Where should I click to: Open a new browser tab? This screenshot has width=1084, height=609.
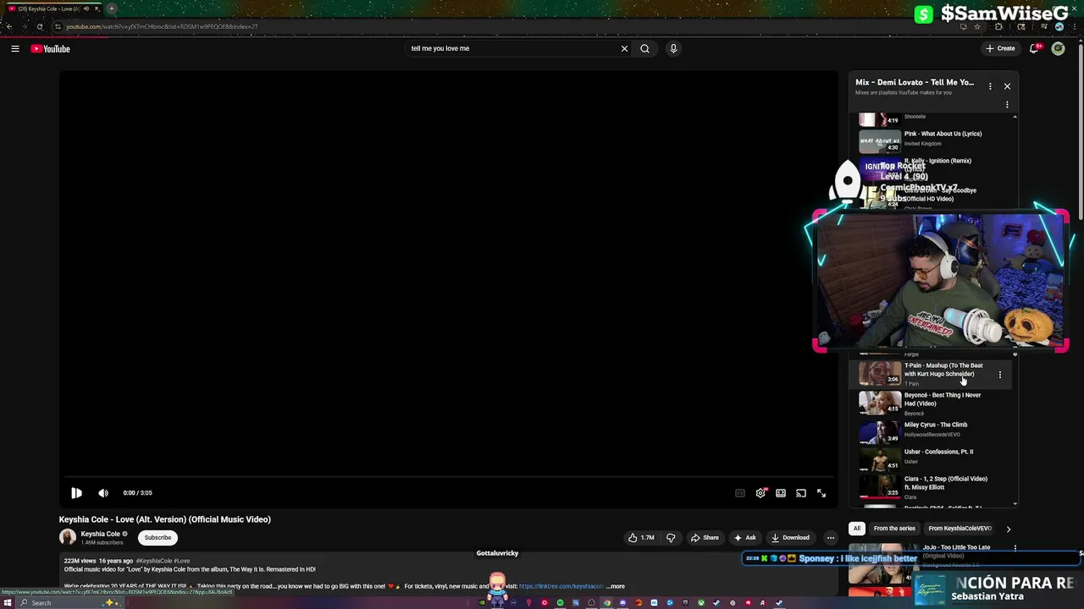click(x=111, y=8)
